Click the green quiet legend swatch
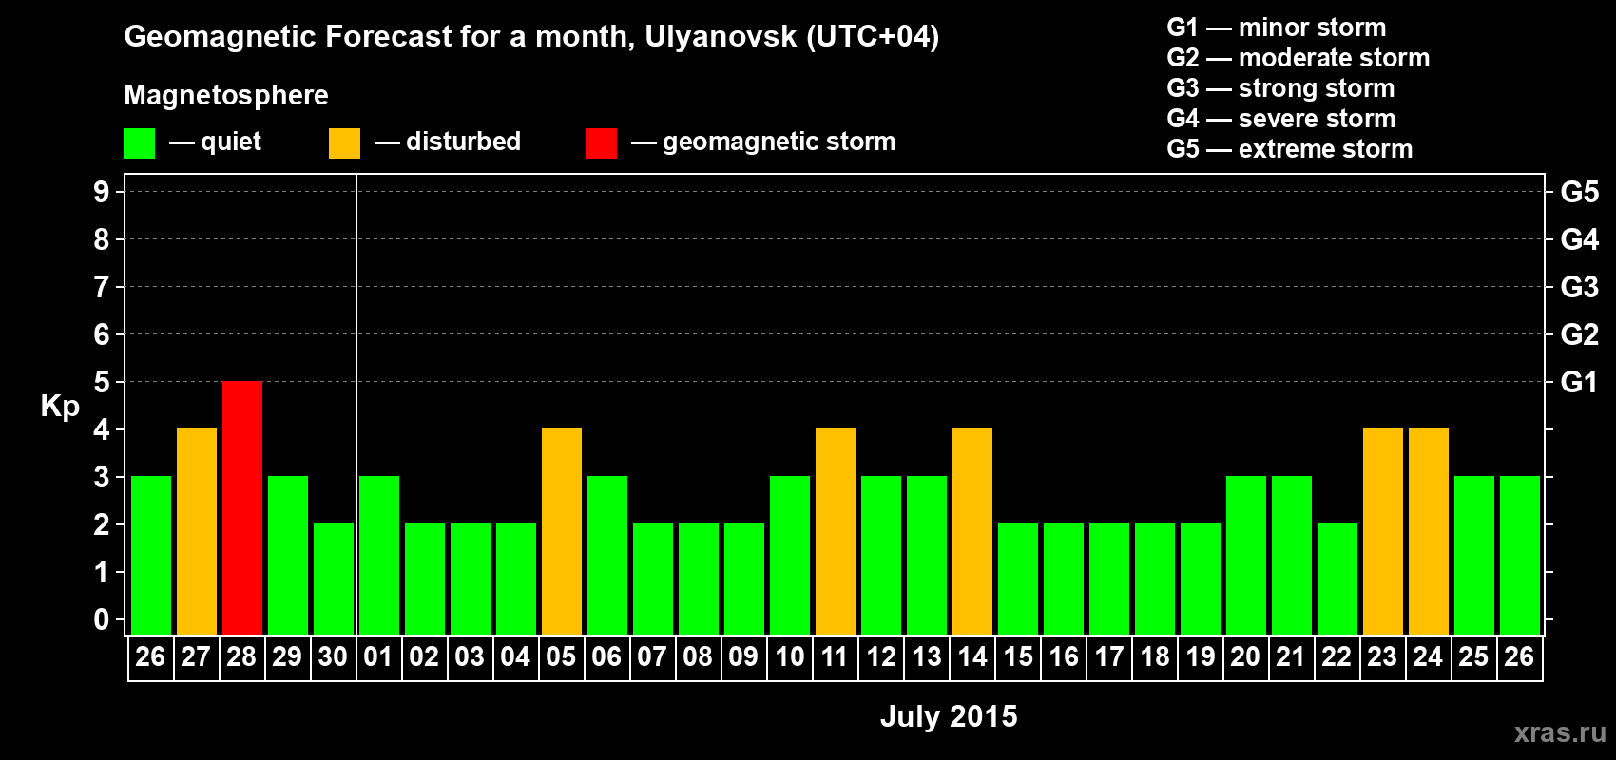1616x760 pixels. 139,143
